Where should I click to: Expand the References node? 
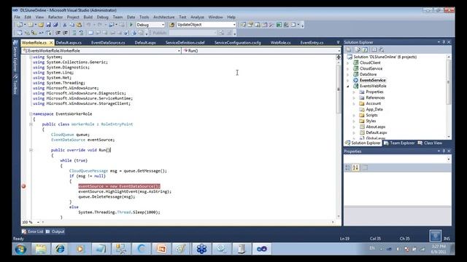[x=354, y=98]
